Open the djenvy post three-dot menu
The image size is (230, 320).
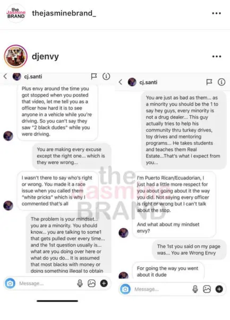tap(217, 57)
